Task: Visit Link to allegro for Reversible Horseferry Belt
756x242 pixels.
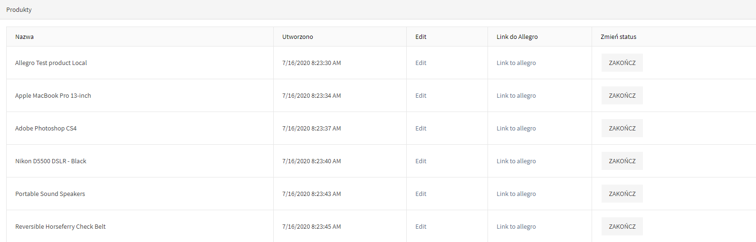Action: point(516,226)
